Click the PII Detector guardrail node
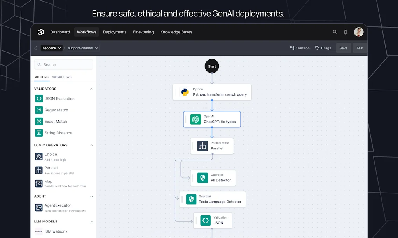The image size is (398, 238). [x=213, y=177]
